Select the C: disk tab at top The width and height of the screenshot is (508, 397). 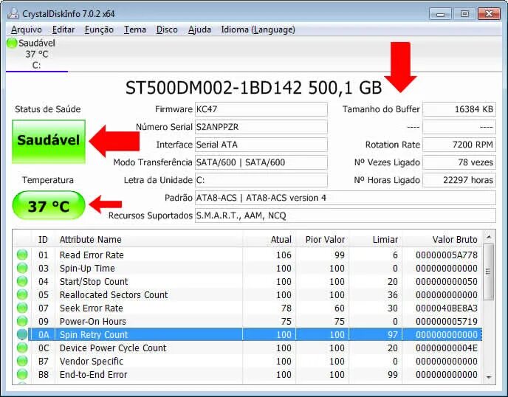37,55
